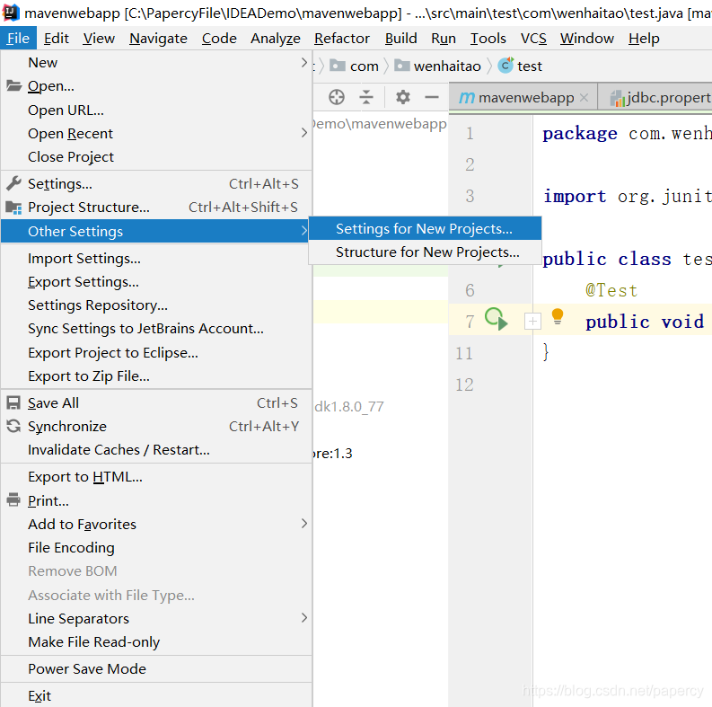This screenshot has width=712, height=707.
Task: Expand the Other Settings submenu arrow
Action: click(304, 231)
